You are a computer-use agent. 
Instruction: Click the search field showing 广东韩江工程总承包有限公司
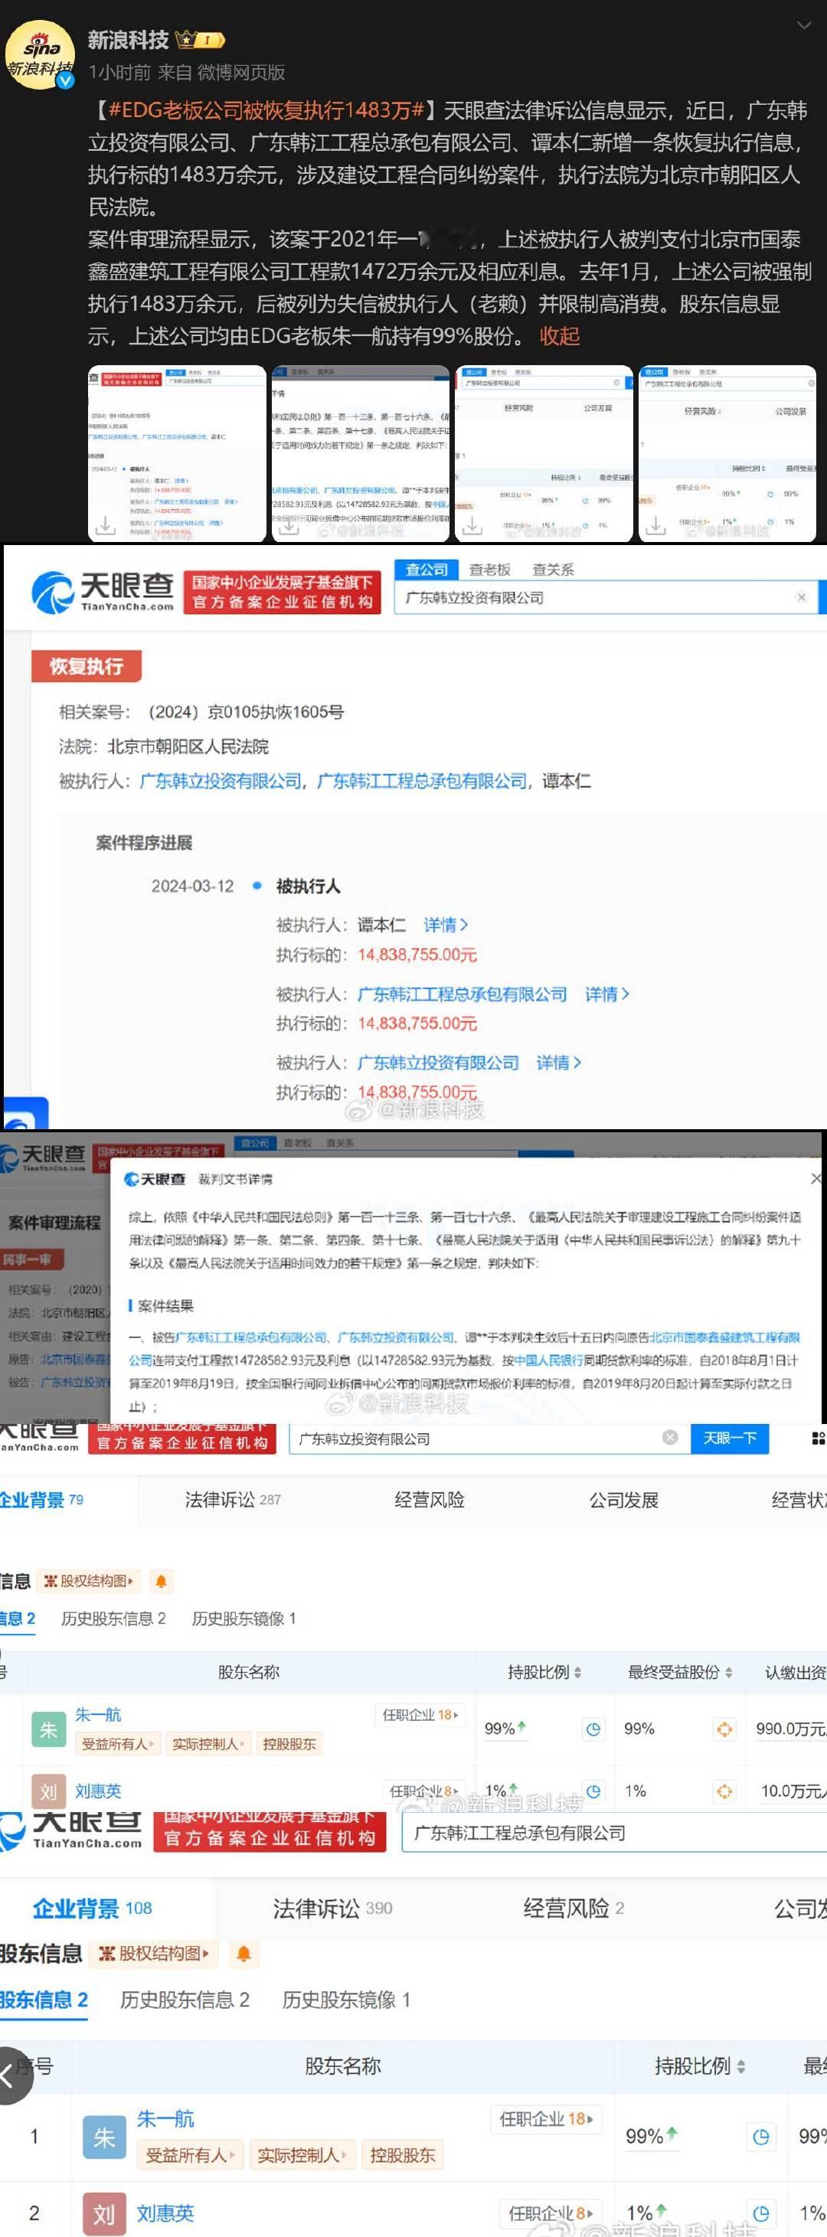[x=614, y=1834]
